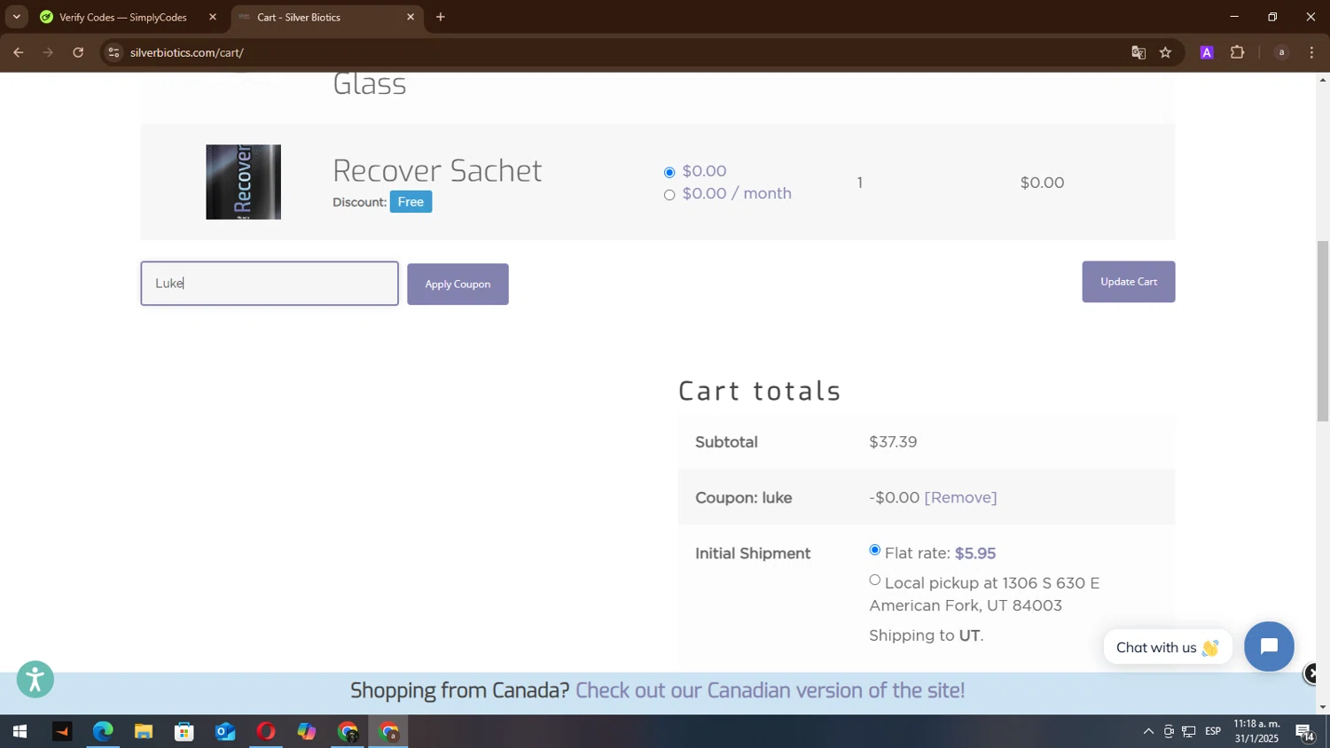Translate this page icon
The width and height of the screenshot is (1330, 748).
click(1138, 53)
